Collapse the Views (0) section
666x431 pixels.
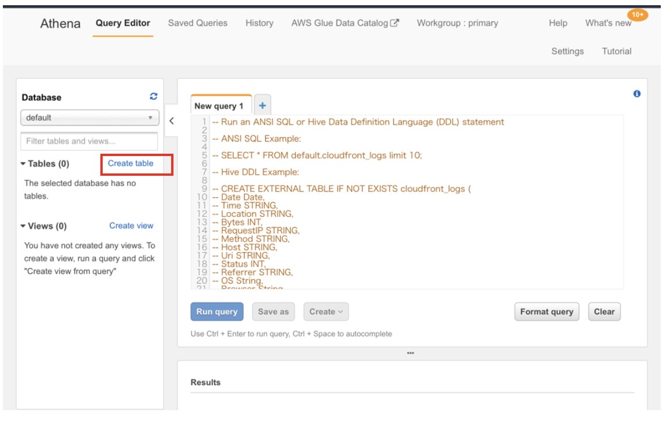click(44, 226)
